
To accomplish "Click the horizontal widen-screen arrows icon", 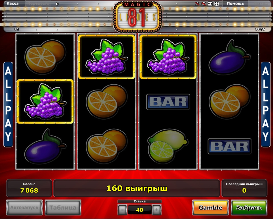I will (x=210, y=4).
